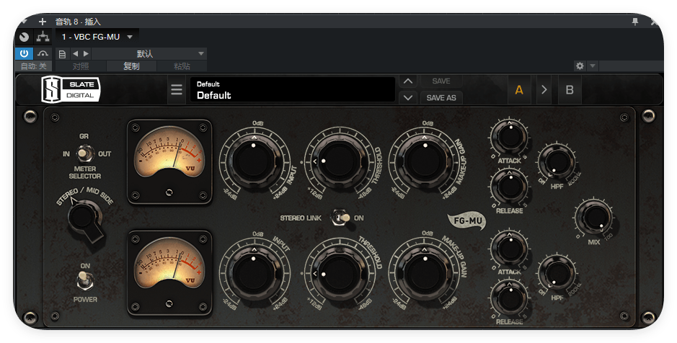Image resolution: width=677 pixels, height=343 pixels.
Task: Click the 音轨 8 - 插入 window title text
Action: click(78, 21)
